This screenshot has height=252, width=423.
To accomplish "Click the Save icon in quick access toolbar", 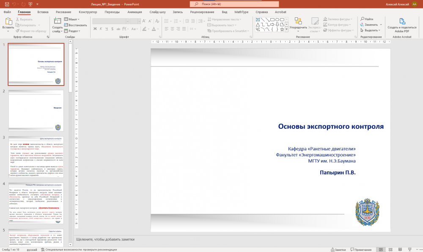I will [x=7, y=4].
